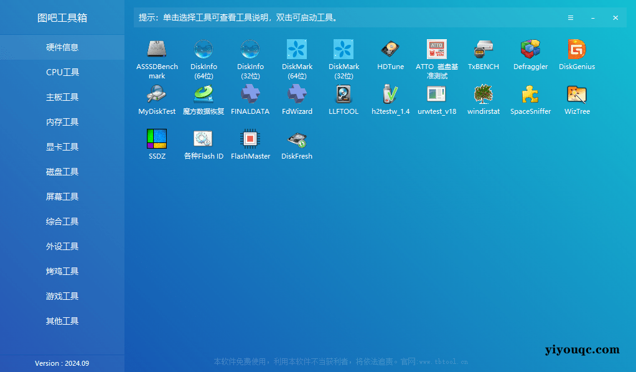
Task: Open the FlashMaster tool
Action: tap(250, 144)
